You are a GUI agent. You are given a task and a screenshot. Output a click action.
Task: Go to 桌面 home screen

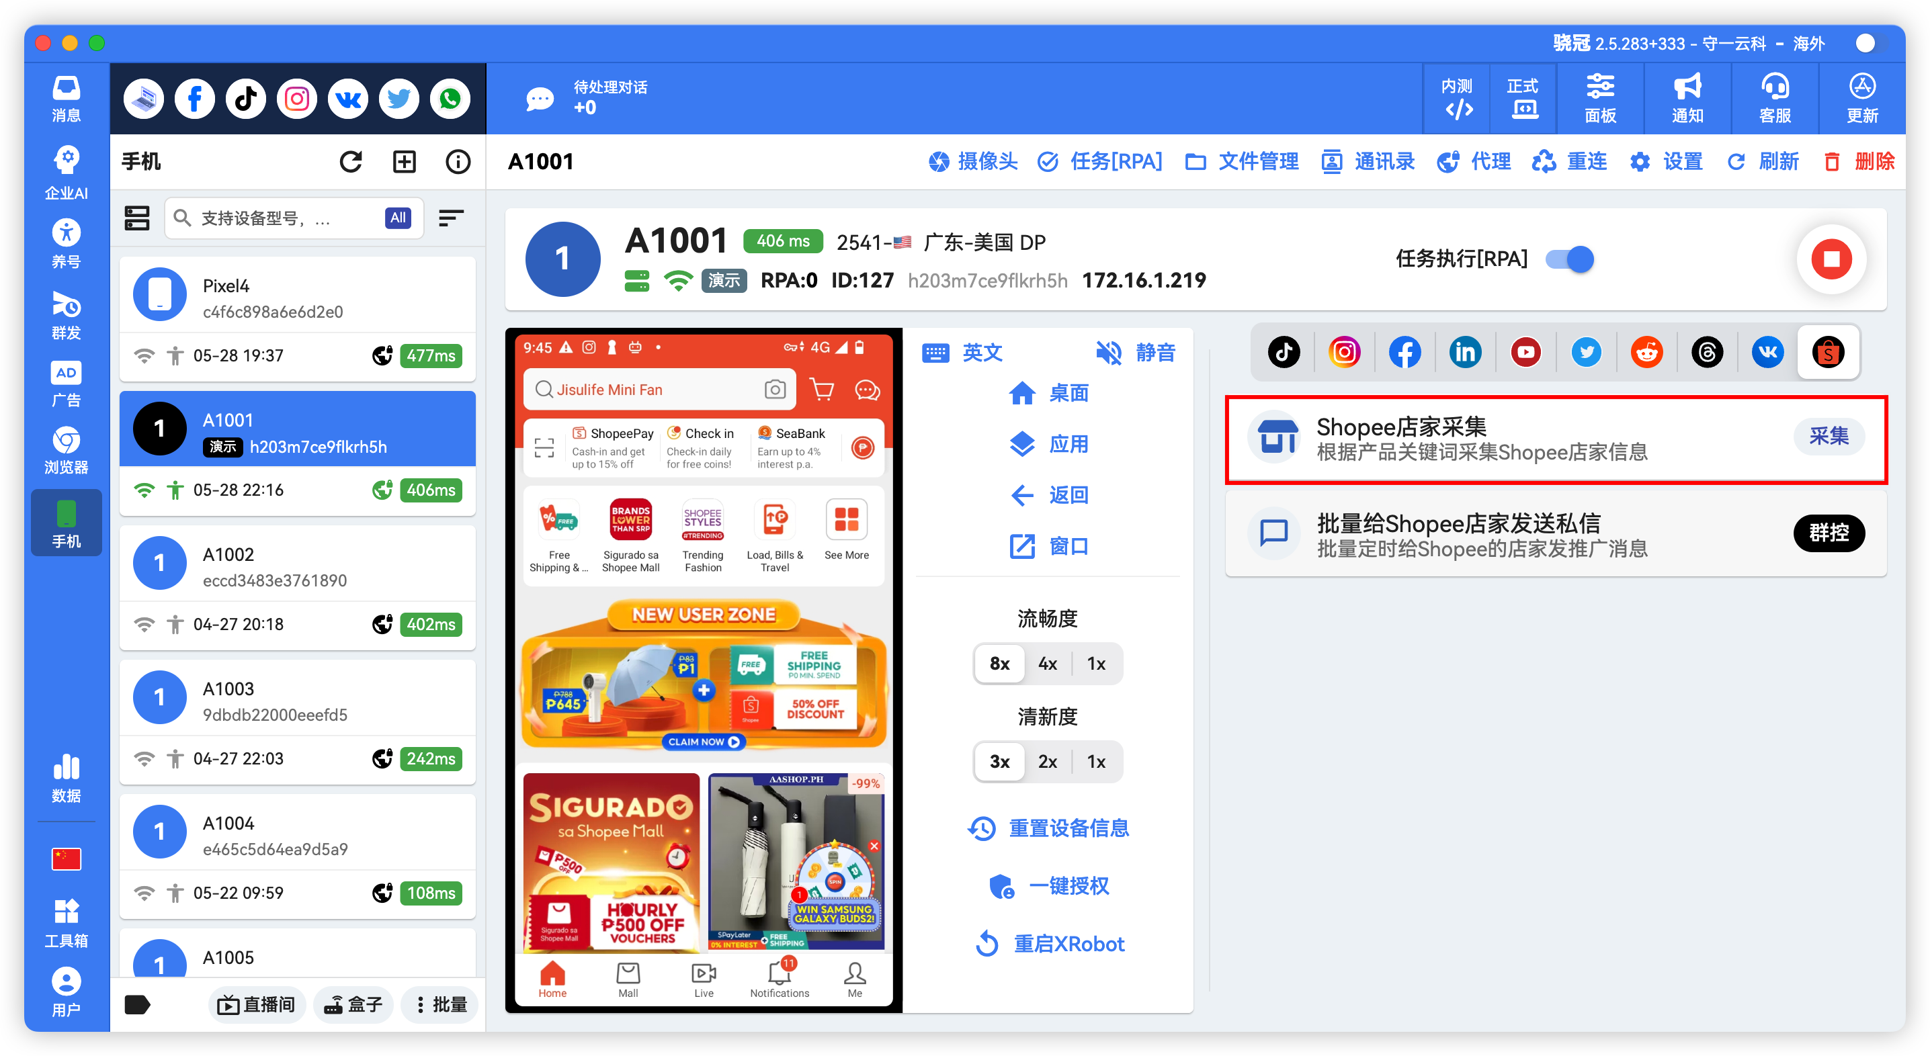pyautogui.click(x=1048, y=392)
